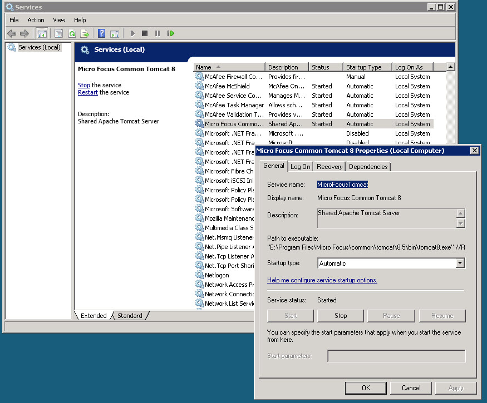Open the Action menu

[x=36, y=20]
